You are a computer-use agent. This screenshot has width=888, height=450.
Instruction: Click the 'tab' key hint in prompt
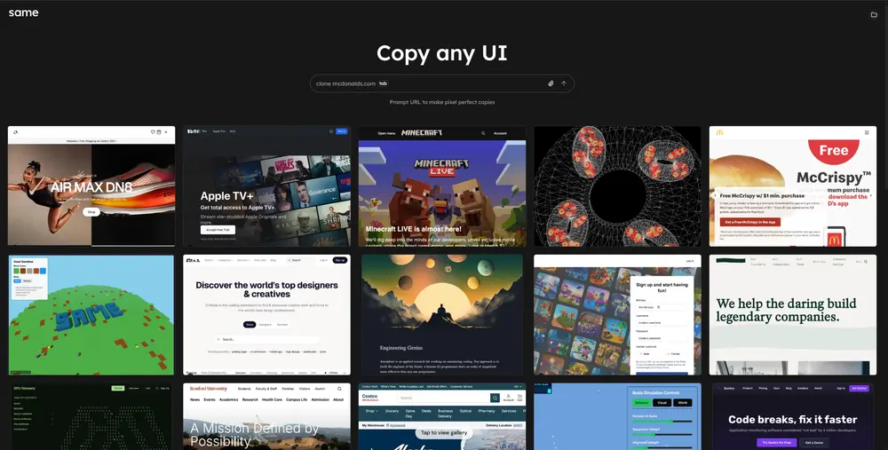383,83
